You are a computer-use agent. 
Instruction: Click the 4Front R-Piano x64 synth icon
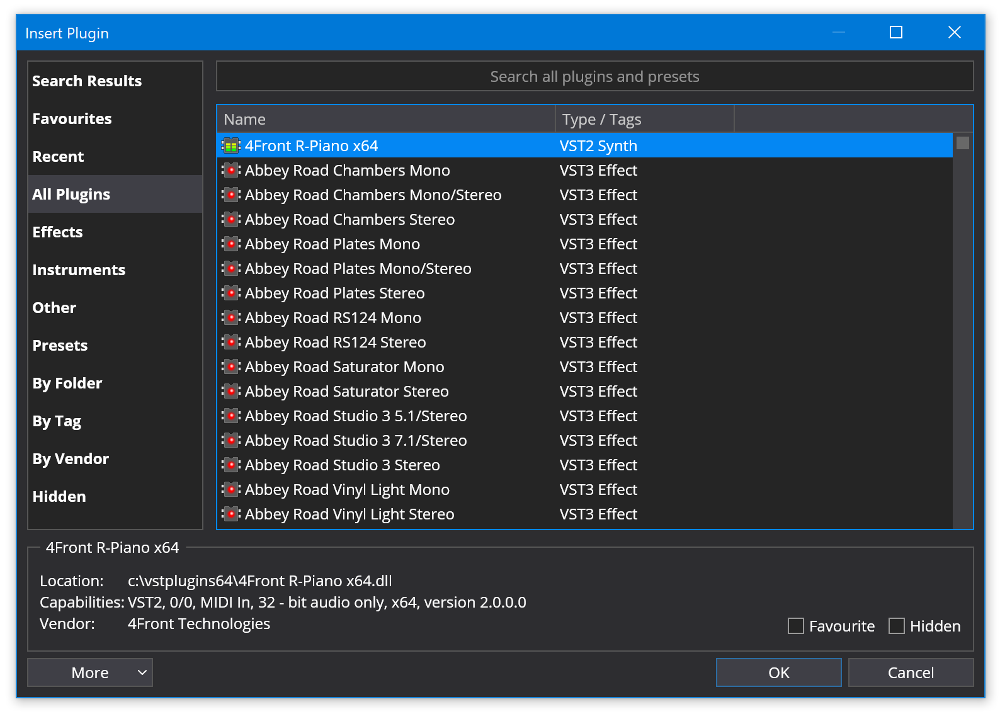pos(231,146)
